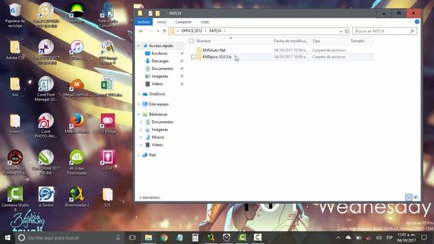This screenshot has height=244, width=434.
Task: Expand Documentos under Bibliotecas
Action: pyautogui.click(x=141, y=122)
